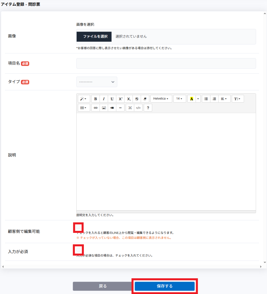The height and width of the screenshot is (294, 267).
Task: Click the 項目名 text input field
Action: (x=166, y=63)
